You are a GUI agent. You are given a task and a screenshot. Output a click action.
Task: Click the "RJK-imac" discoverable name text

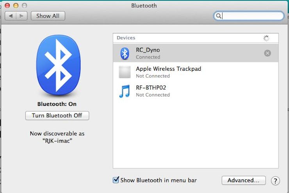(57, 141)
